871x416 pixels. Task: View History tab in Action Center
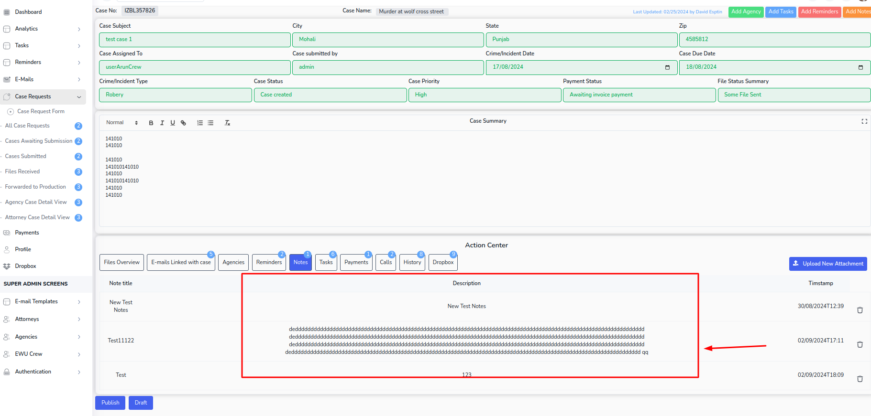[412, 262]
